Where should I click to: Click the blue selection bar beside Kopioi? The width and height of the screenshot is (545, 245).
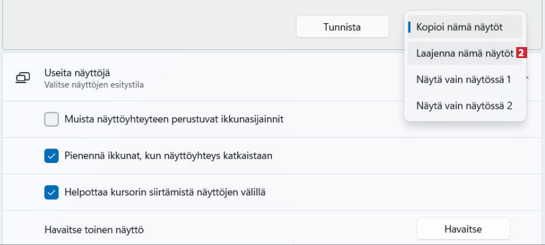409,27
